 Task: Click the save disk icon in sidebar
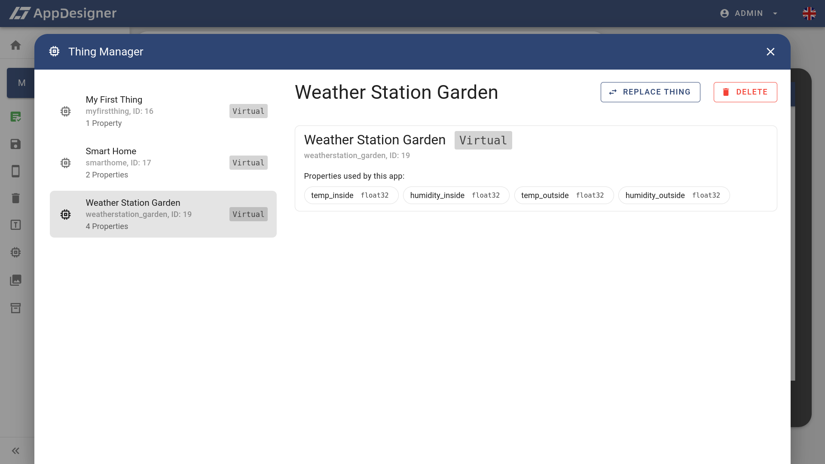pyautogui.click(x=16, y=144)
